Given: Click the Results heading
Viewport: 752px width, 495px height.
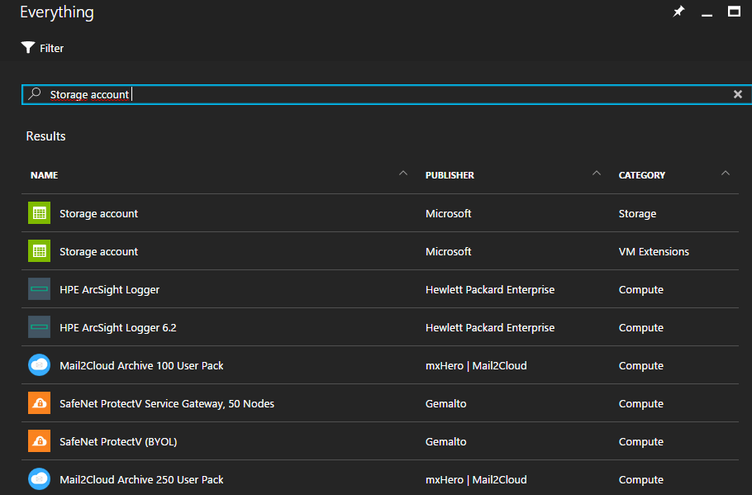Looking at the screenshot, I should pyautogui.click(x=45, y=136).
